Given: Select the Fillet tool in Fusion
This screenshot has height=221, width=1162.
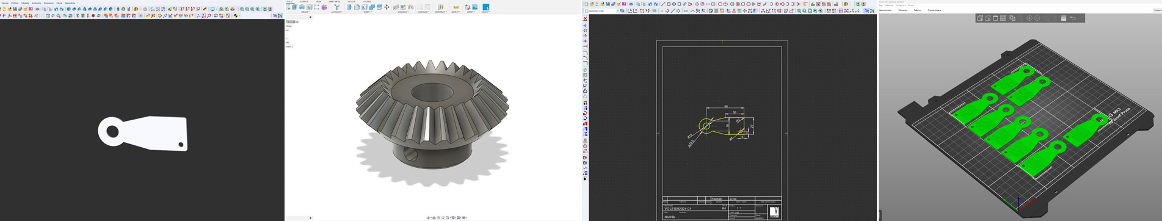Looking at the screenshot, I should [357, 7].
